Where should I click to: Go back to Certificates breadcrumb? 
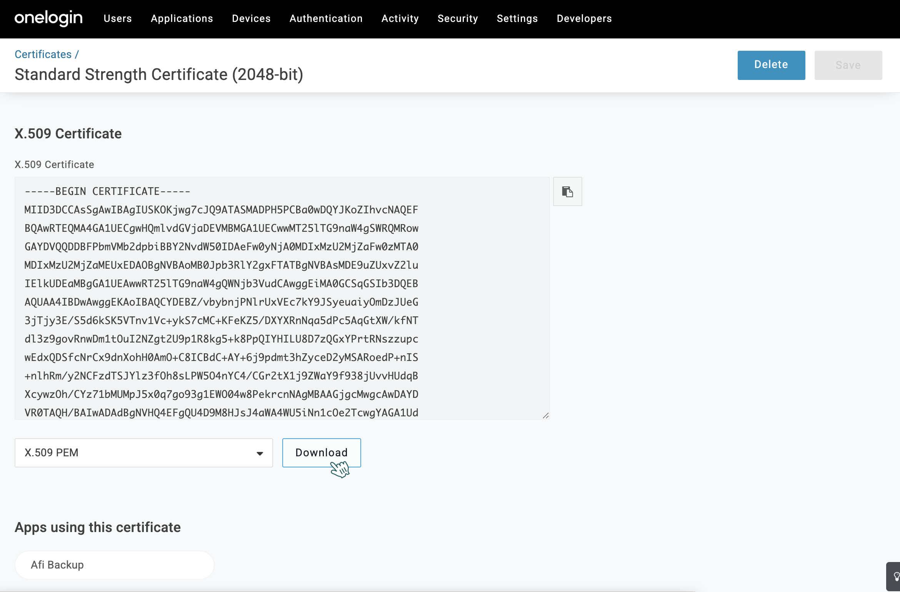coord(43,54)
